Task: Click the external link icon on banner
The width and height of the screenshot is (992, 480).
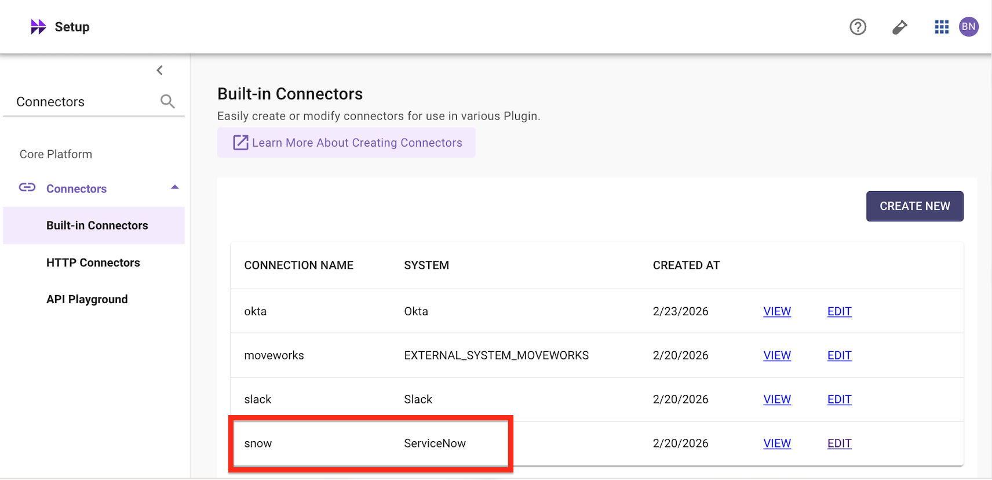Action: 240,143
